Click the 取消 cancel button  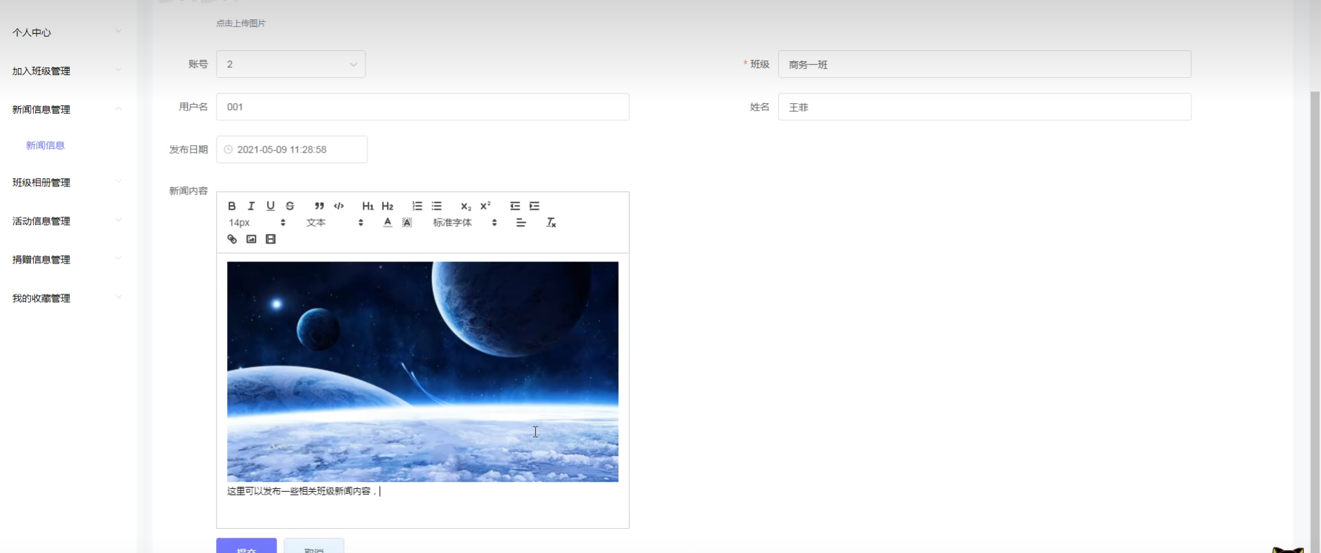[x=314, y=546]
